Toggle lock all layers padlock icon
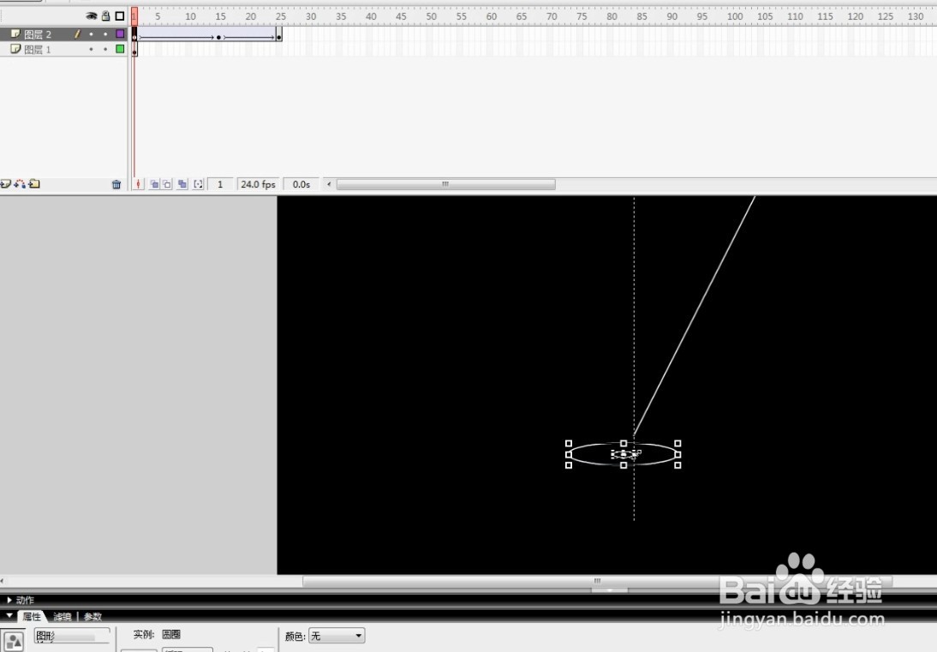937x652 pixels. pos(105,16)
